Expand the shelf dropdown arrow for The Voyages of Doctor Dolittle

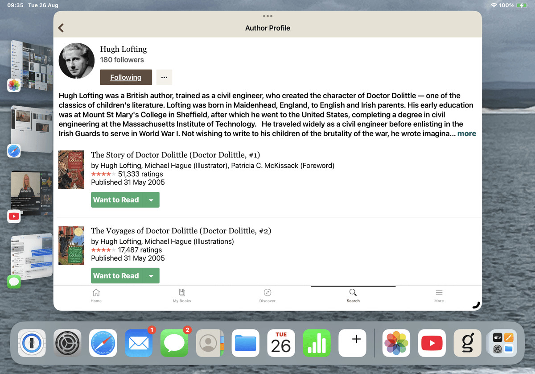click(x=151, y=276)
